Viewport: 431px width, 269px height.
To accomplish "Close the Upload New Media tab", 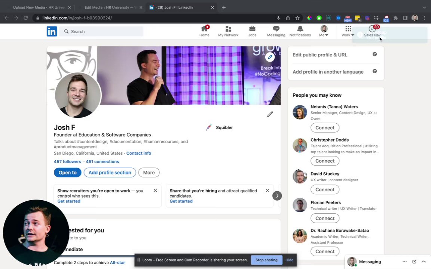I will click(x=69, y=7).
